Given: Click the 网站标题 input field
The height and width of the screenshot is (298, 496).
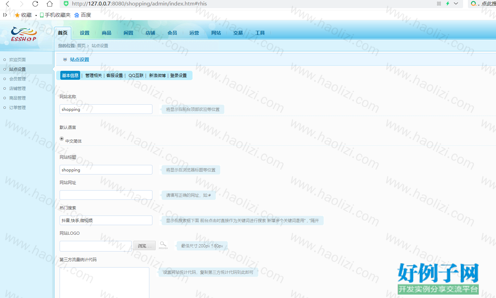Looking at the screenshot, I should [x=106, y=170].
